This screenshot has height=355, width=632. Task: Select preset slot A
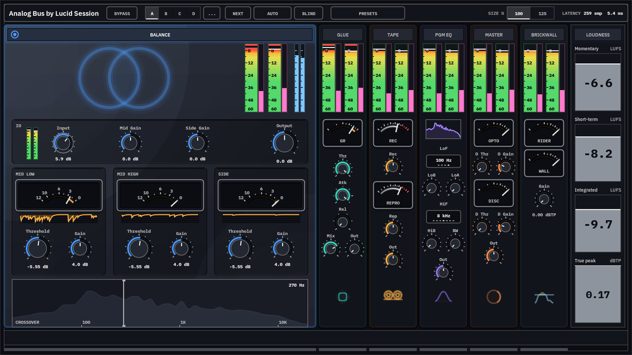point(152,13)
